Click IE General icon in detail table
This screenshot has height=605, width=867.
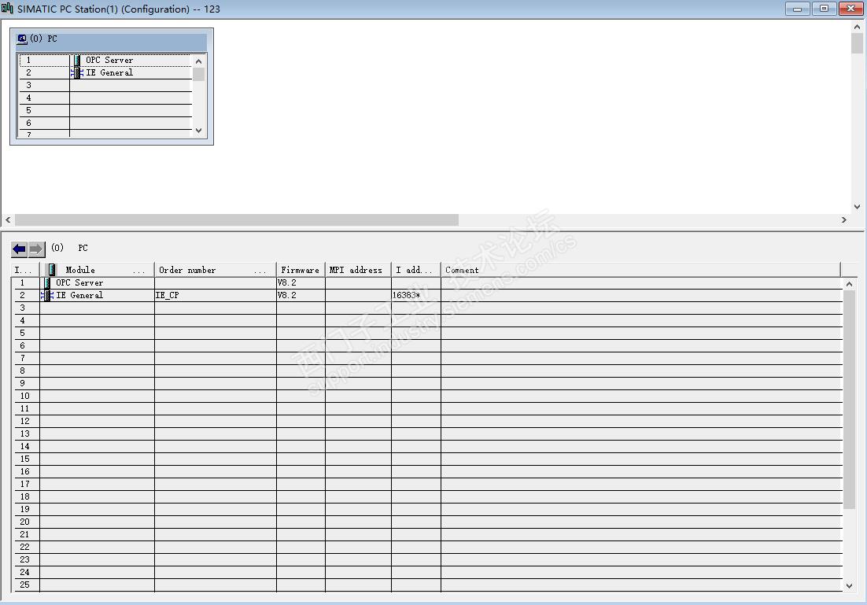tap(47, 295)
